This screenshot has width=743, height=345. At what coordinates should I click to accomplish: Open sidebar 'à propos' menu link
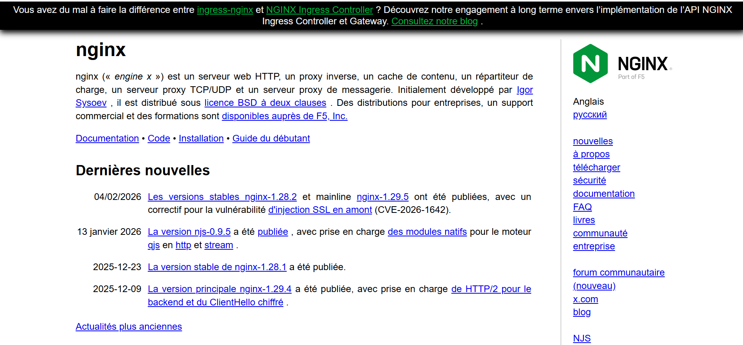[x=591, y=154]
